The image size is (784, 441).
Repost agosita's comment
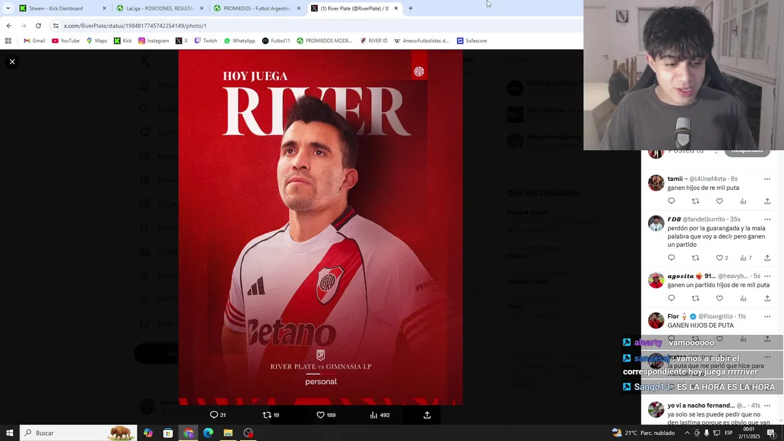point(695,298)
